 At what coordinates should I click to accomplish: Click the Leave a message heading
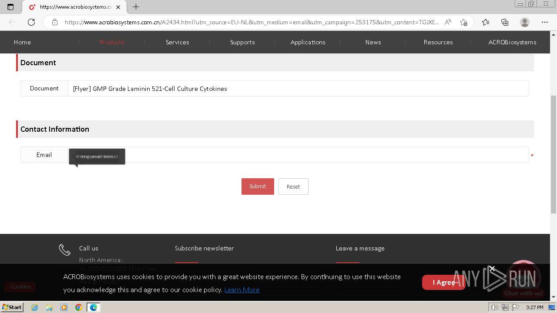point(360,248)
